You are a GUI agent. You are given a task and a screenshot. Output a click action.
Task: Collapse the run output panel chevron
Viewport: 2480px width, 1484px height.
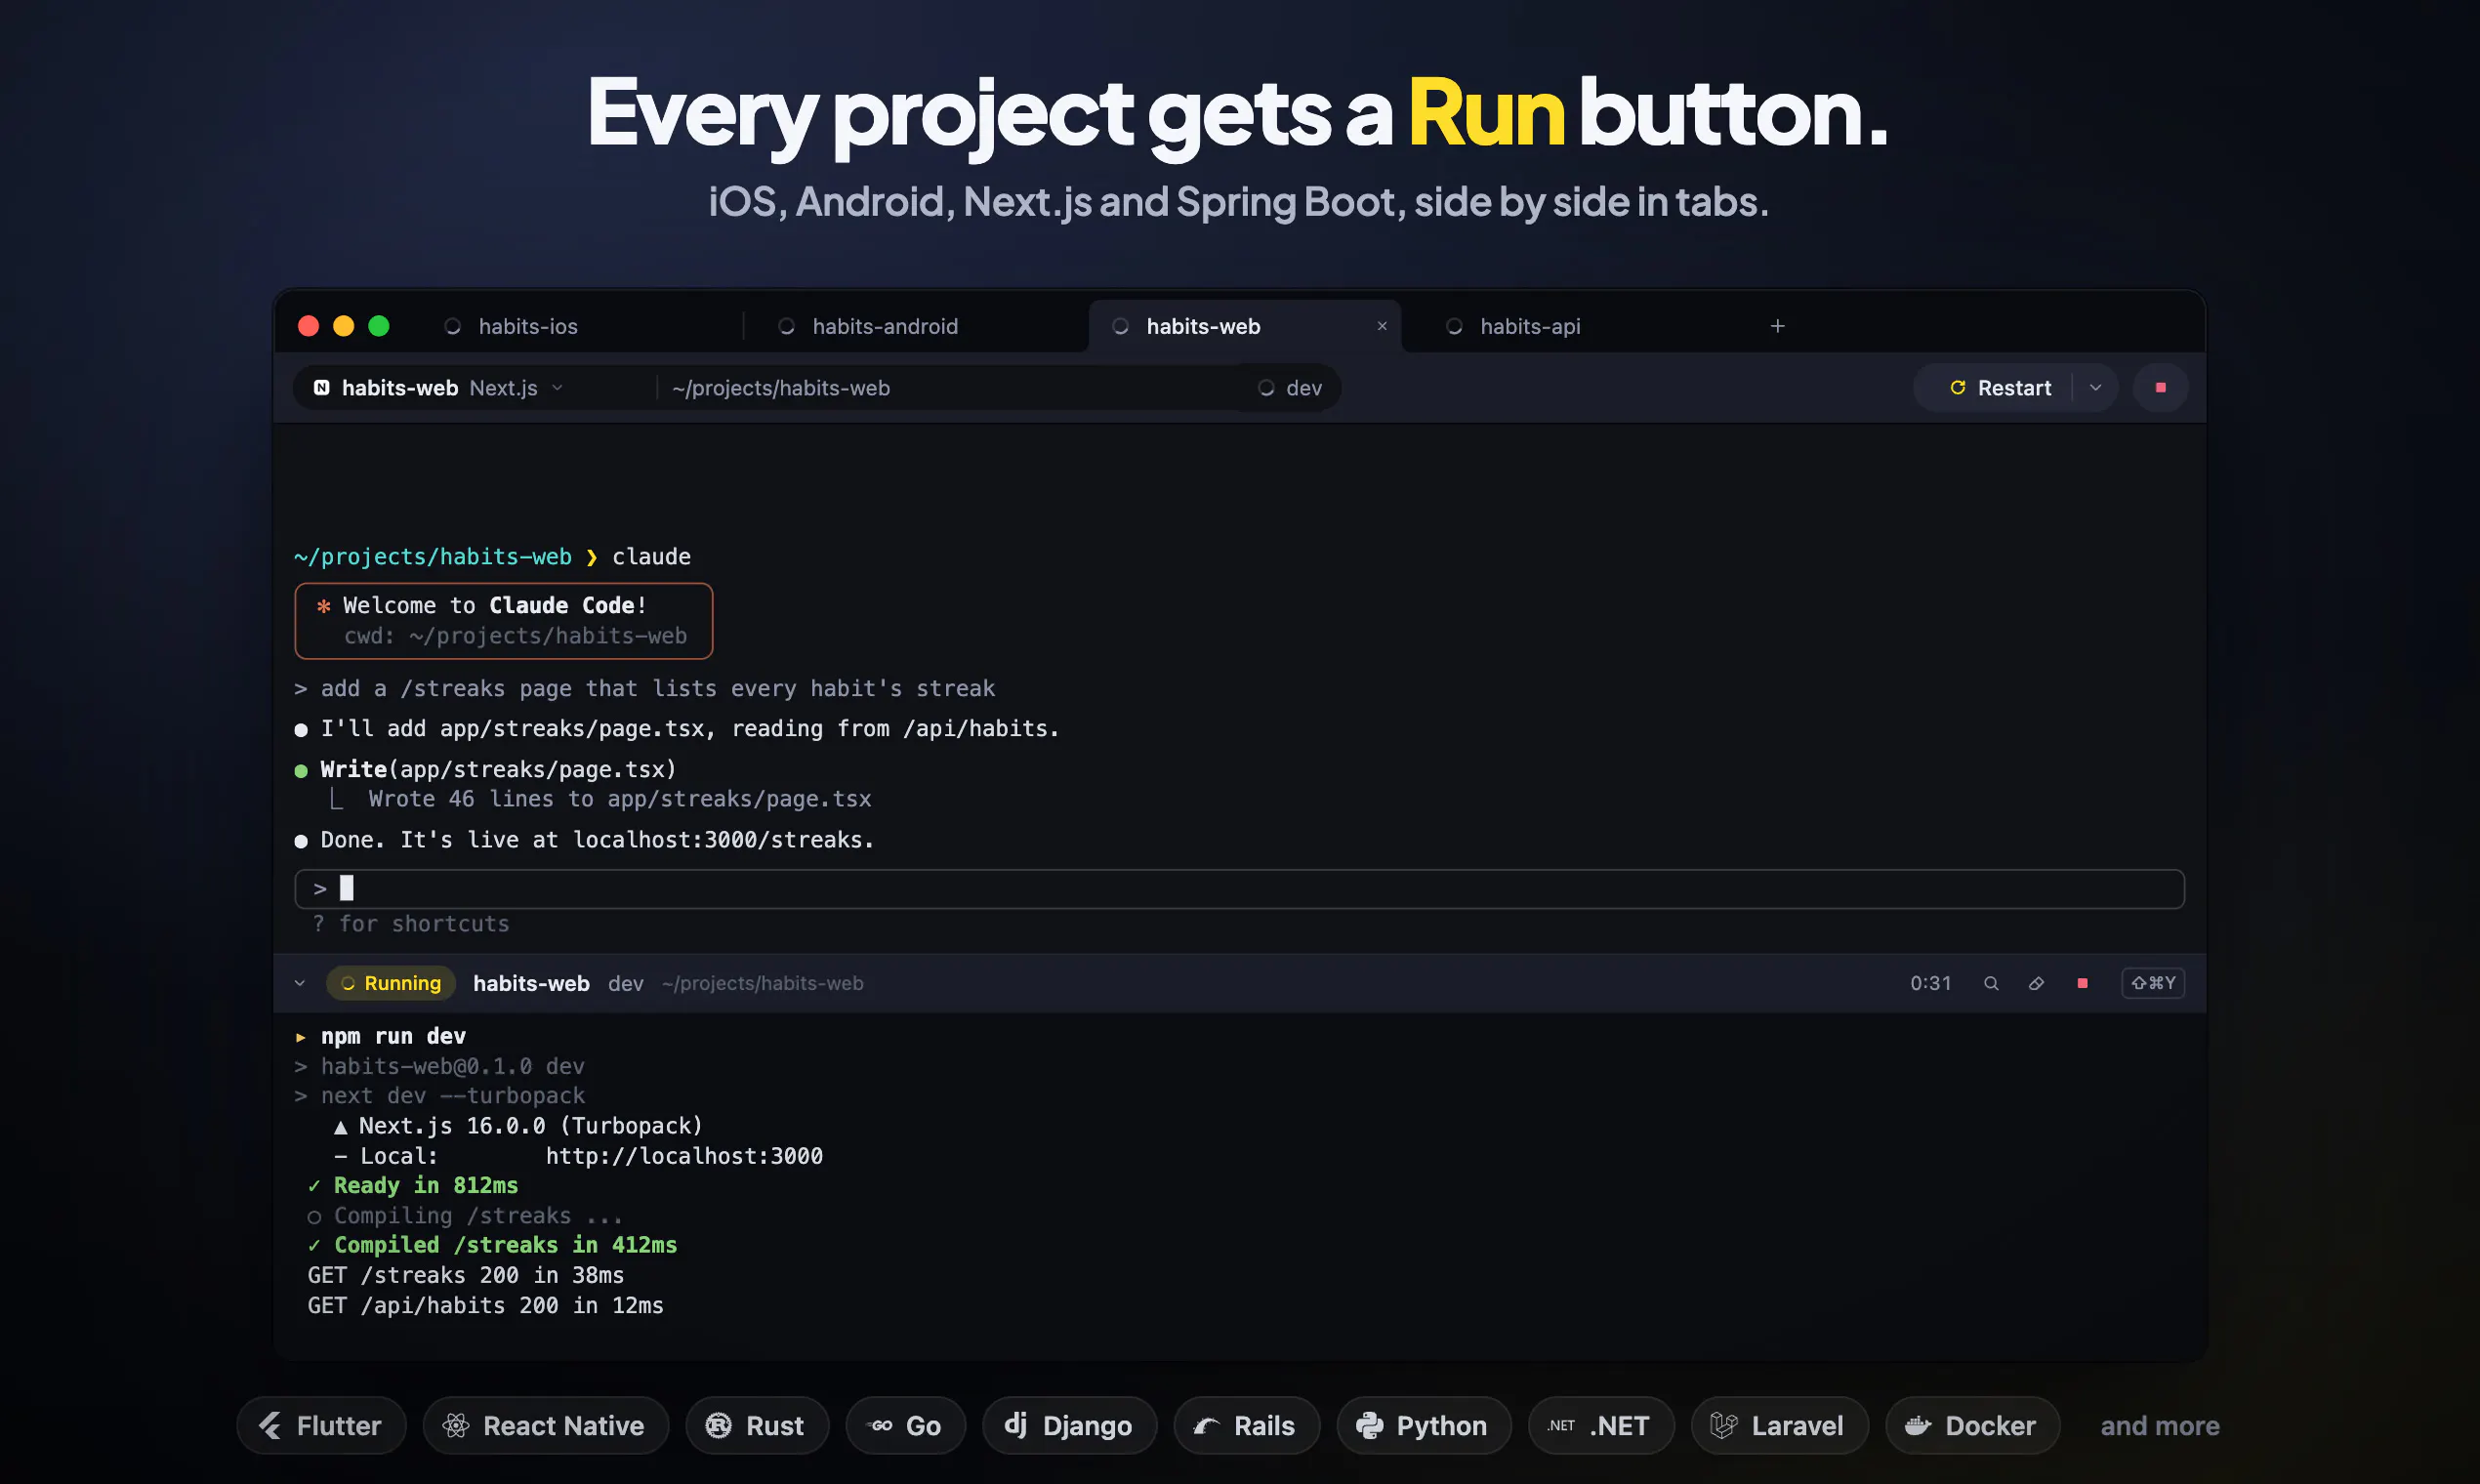coord(300,983)
